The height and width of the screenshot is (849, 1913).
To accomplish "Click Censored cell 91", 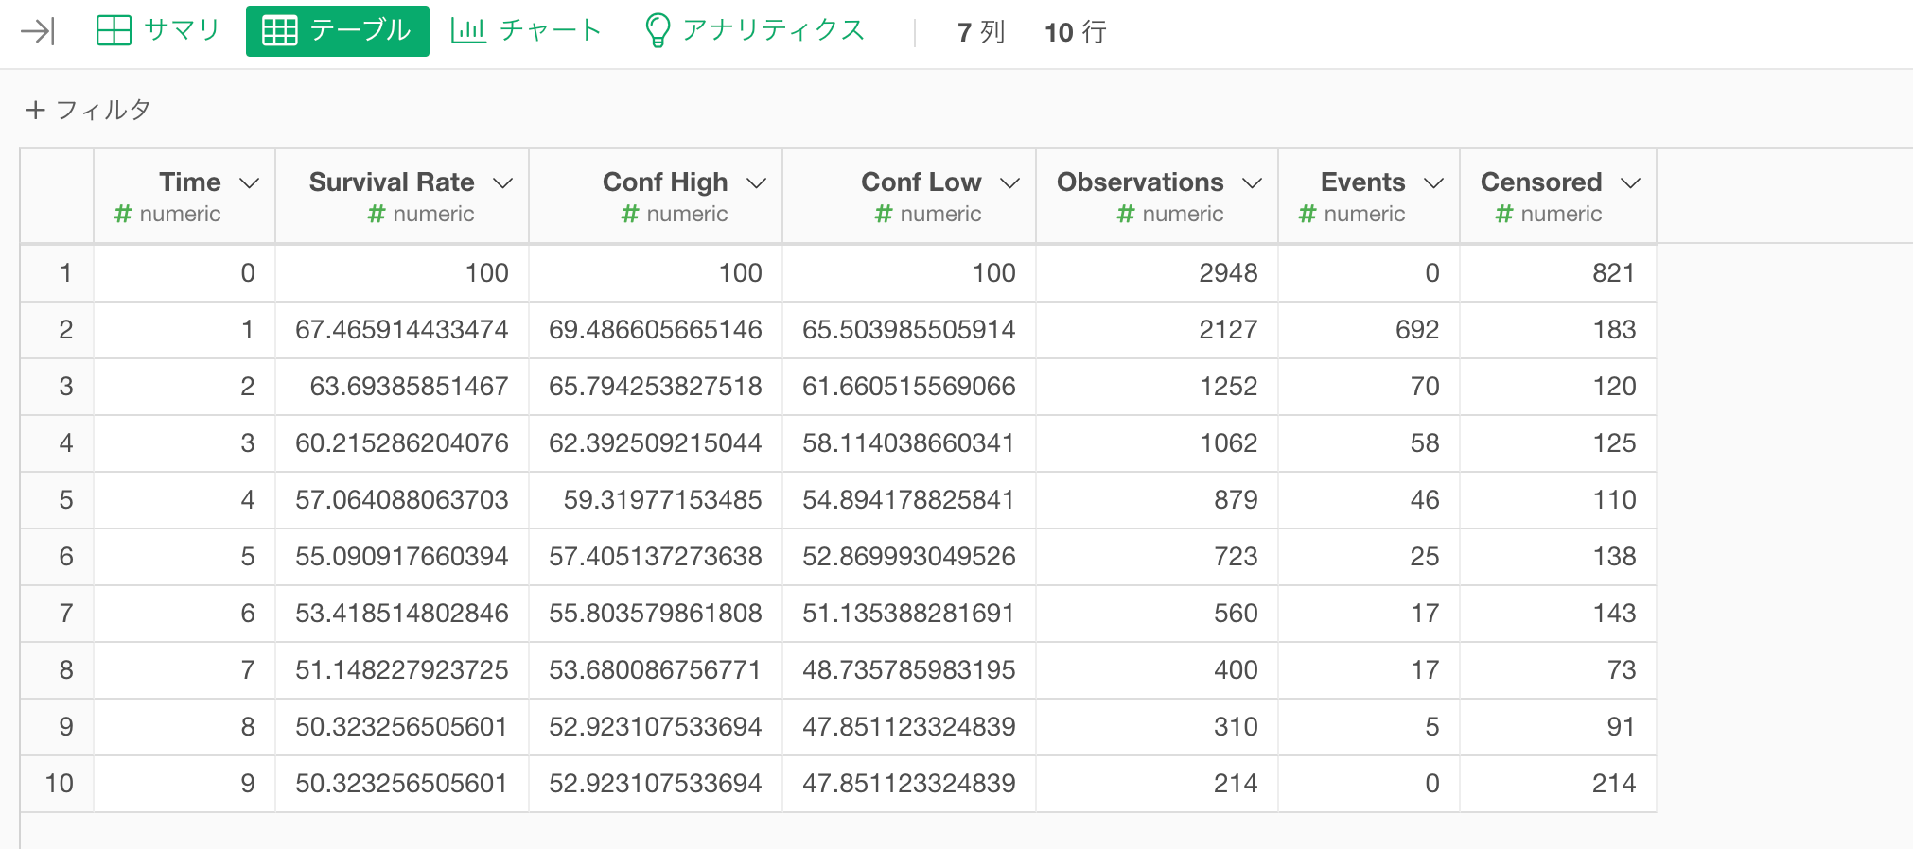I will tap(1558, 727).
